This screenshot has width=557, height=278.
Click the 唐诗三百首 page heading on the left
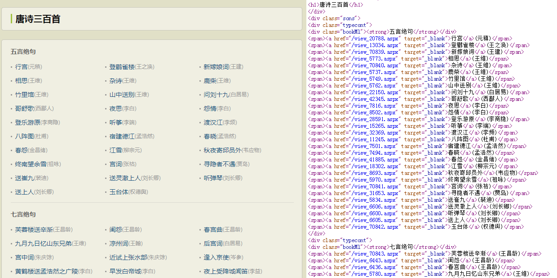pos(38,19)
